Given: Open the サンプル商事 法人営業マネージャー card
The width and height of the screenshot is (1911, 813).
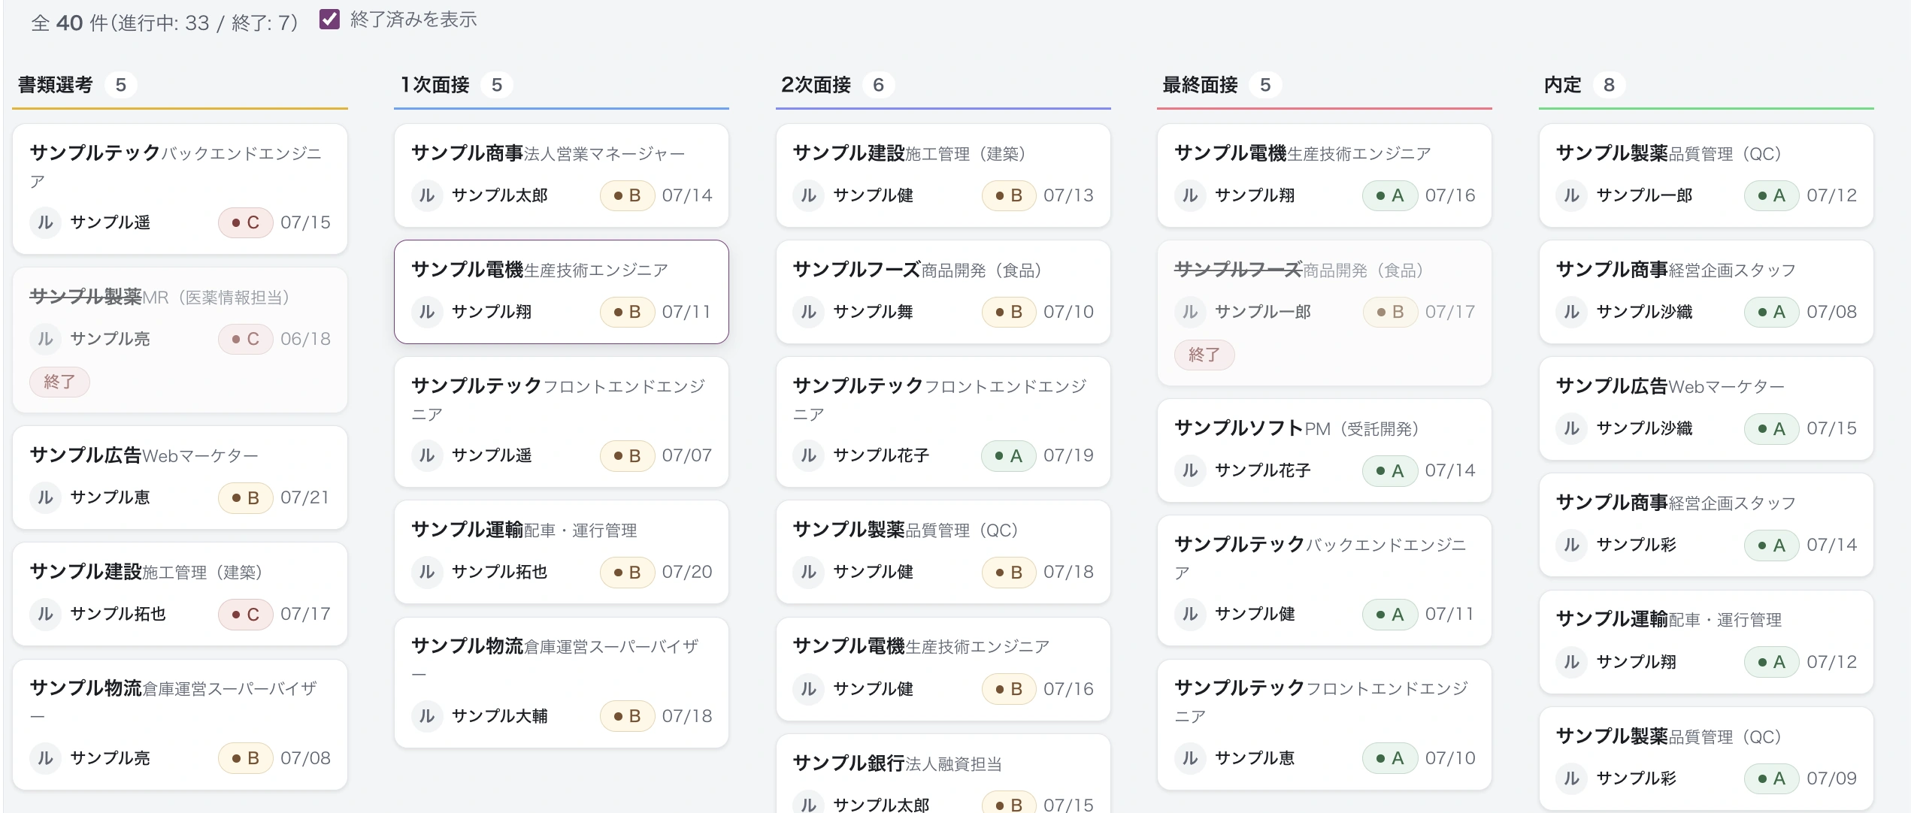Looking at the screenshot, I should click(x=562, y=175).
